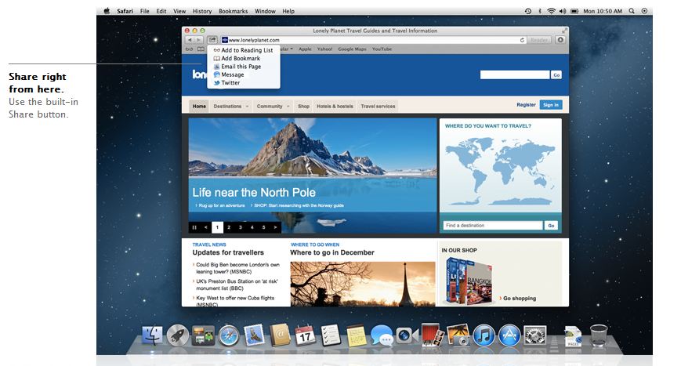681x366 pixels.
Task: Open the Downloads button in Safari's toolbar
Action: tap(560, 40)
